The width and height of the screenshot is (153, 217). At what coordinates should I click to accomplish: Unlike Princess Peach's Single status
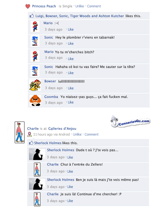pyautogui.click(x=80, y=6)
